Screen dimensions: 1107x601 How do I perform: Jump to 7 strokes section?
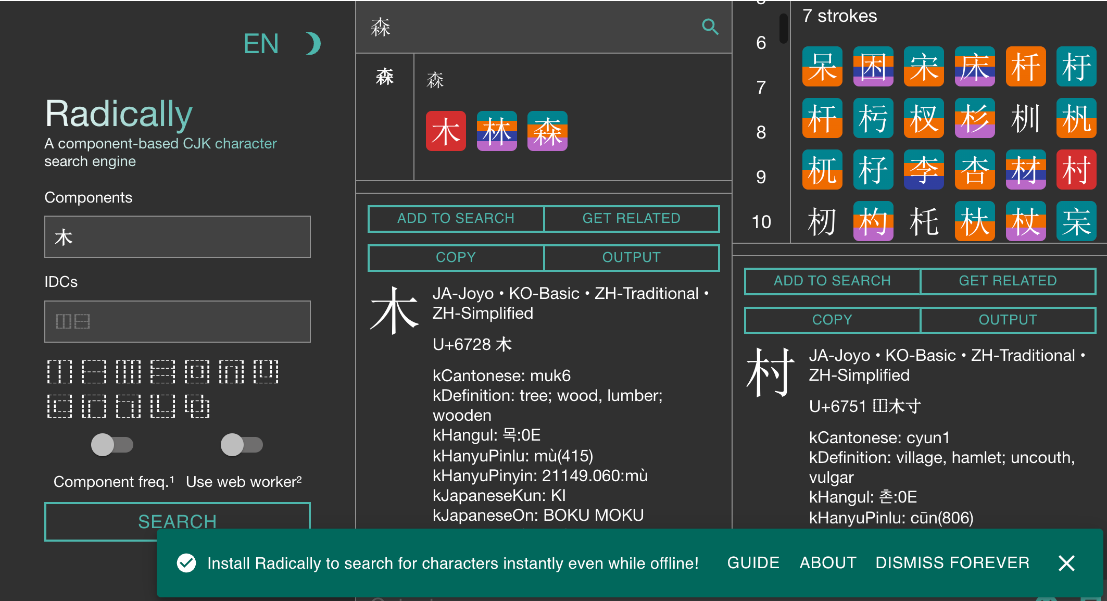tap(761, 87)
